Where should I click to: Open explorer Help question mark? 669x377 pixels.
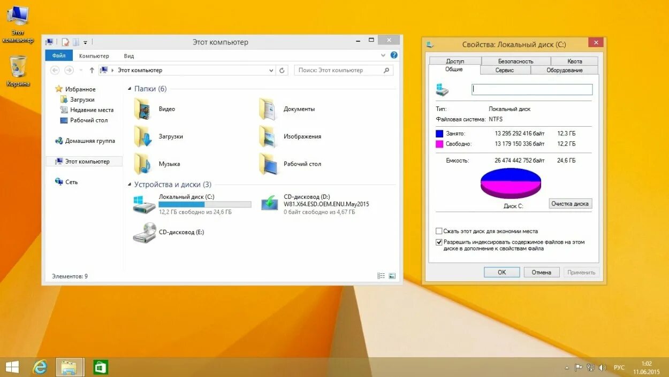[x=394, y=55]
